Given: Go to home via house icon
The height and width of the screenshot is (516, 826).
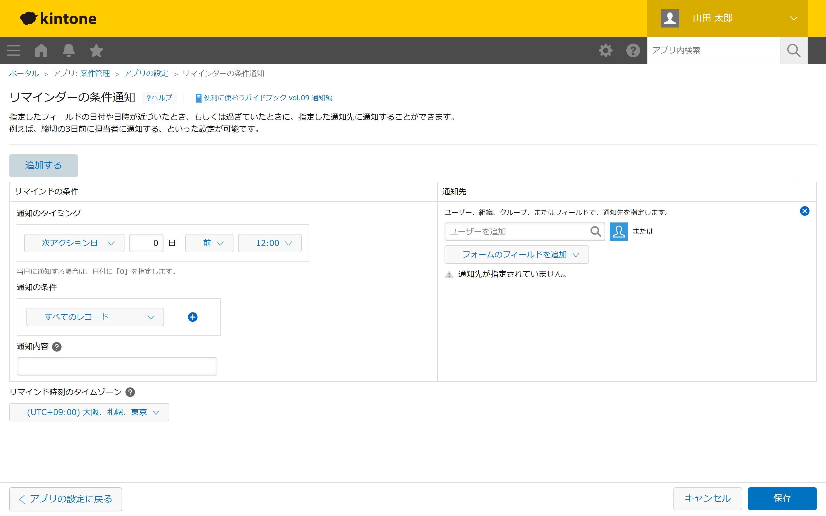Looking at the screenshot, I should [41, 50].
